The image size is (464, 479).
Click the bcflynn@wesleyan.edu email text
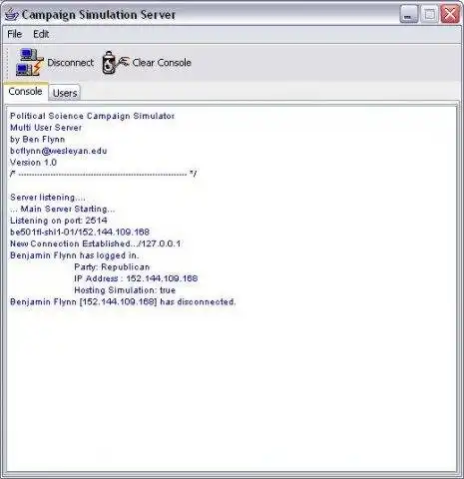point(59,151)
